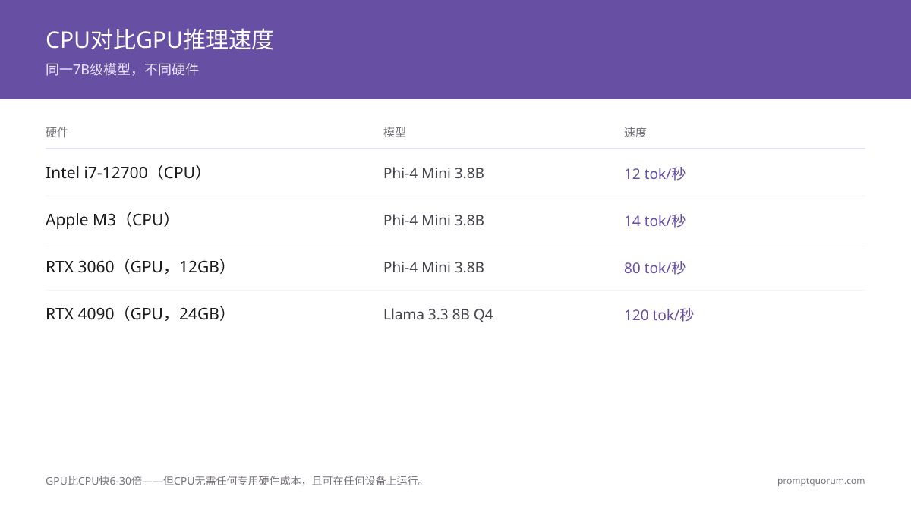This screenshot has width=911, height=512.
Task: Click the "硬件" column header
Action: pos(57,132)
